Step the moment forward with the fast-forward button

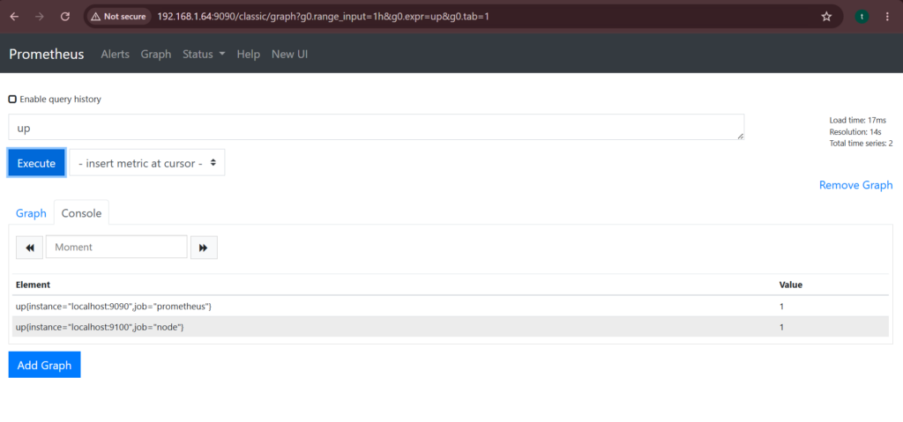point(204,248)
